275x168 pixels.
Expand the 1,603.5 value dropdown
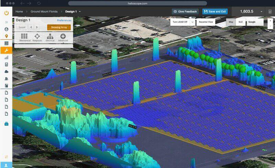click(261, 12)
